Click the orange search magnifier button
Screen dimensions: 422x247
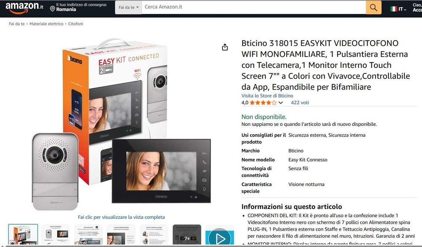[373, 7]
